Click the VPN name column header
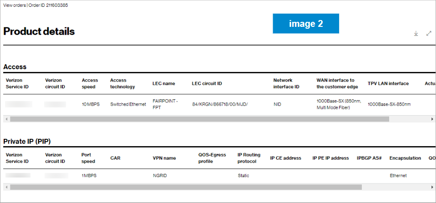Screen dimensions: 436x203 pos(164,158)
